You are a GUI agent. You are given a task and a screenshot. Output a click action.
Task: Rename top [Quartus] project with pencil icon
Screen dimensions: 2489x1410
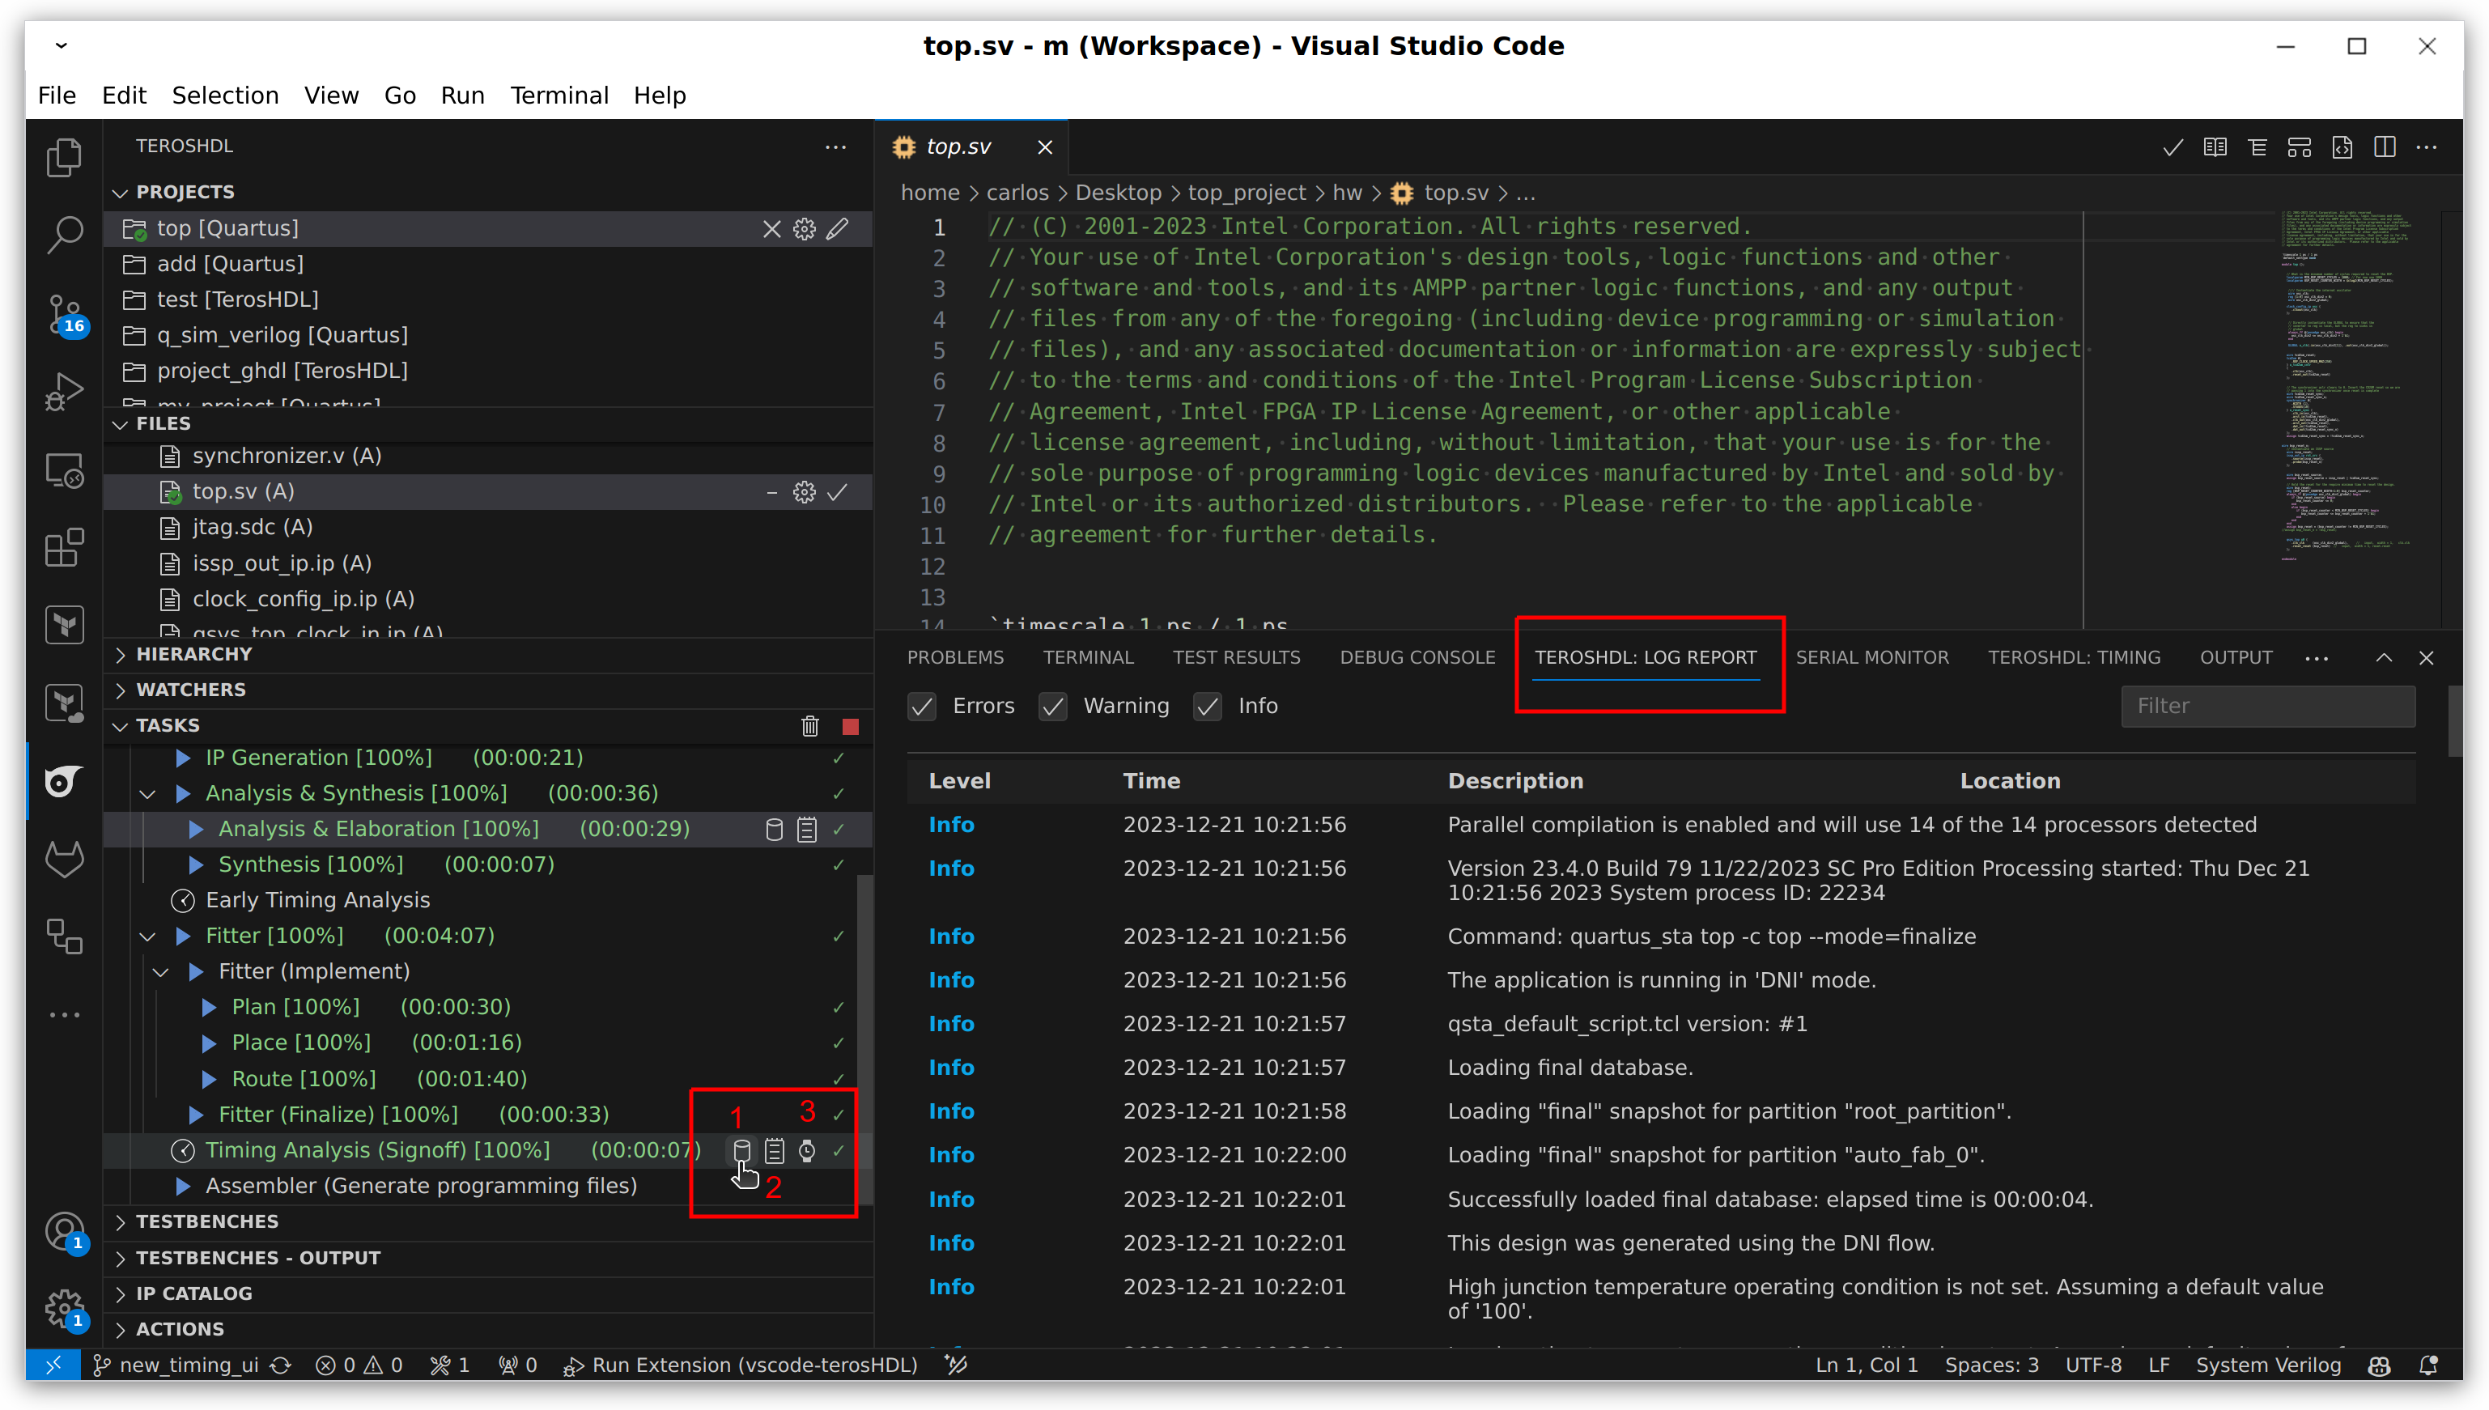(x=838, y=228)
